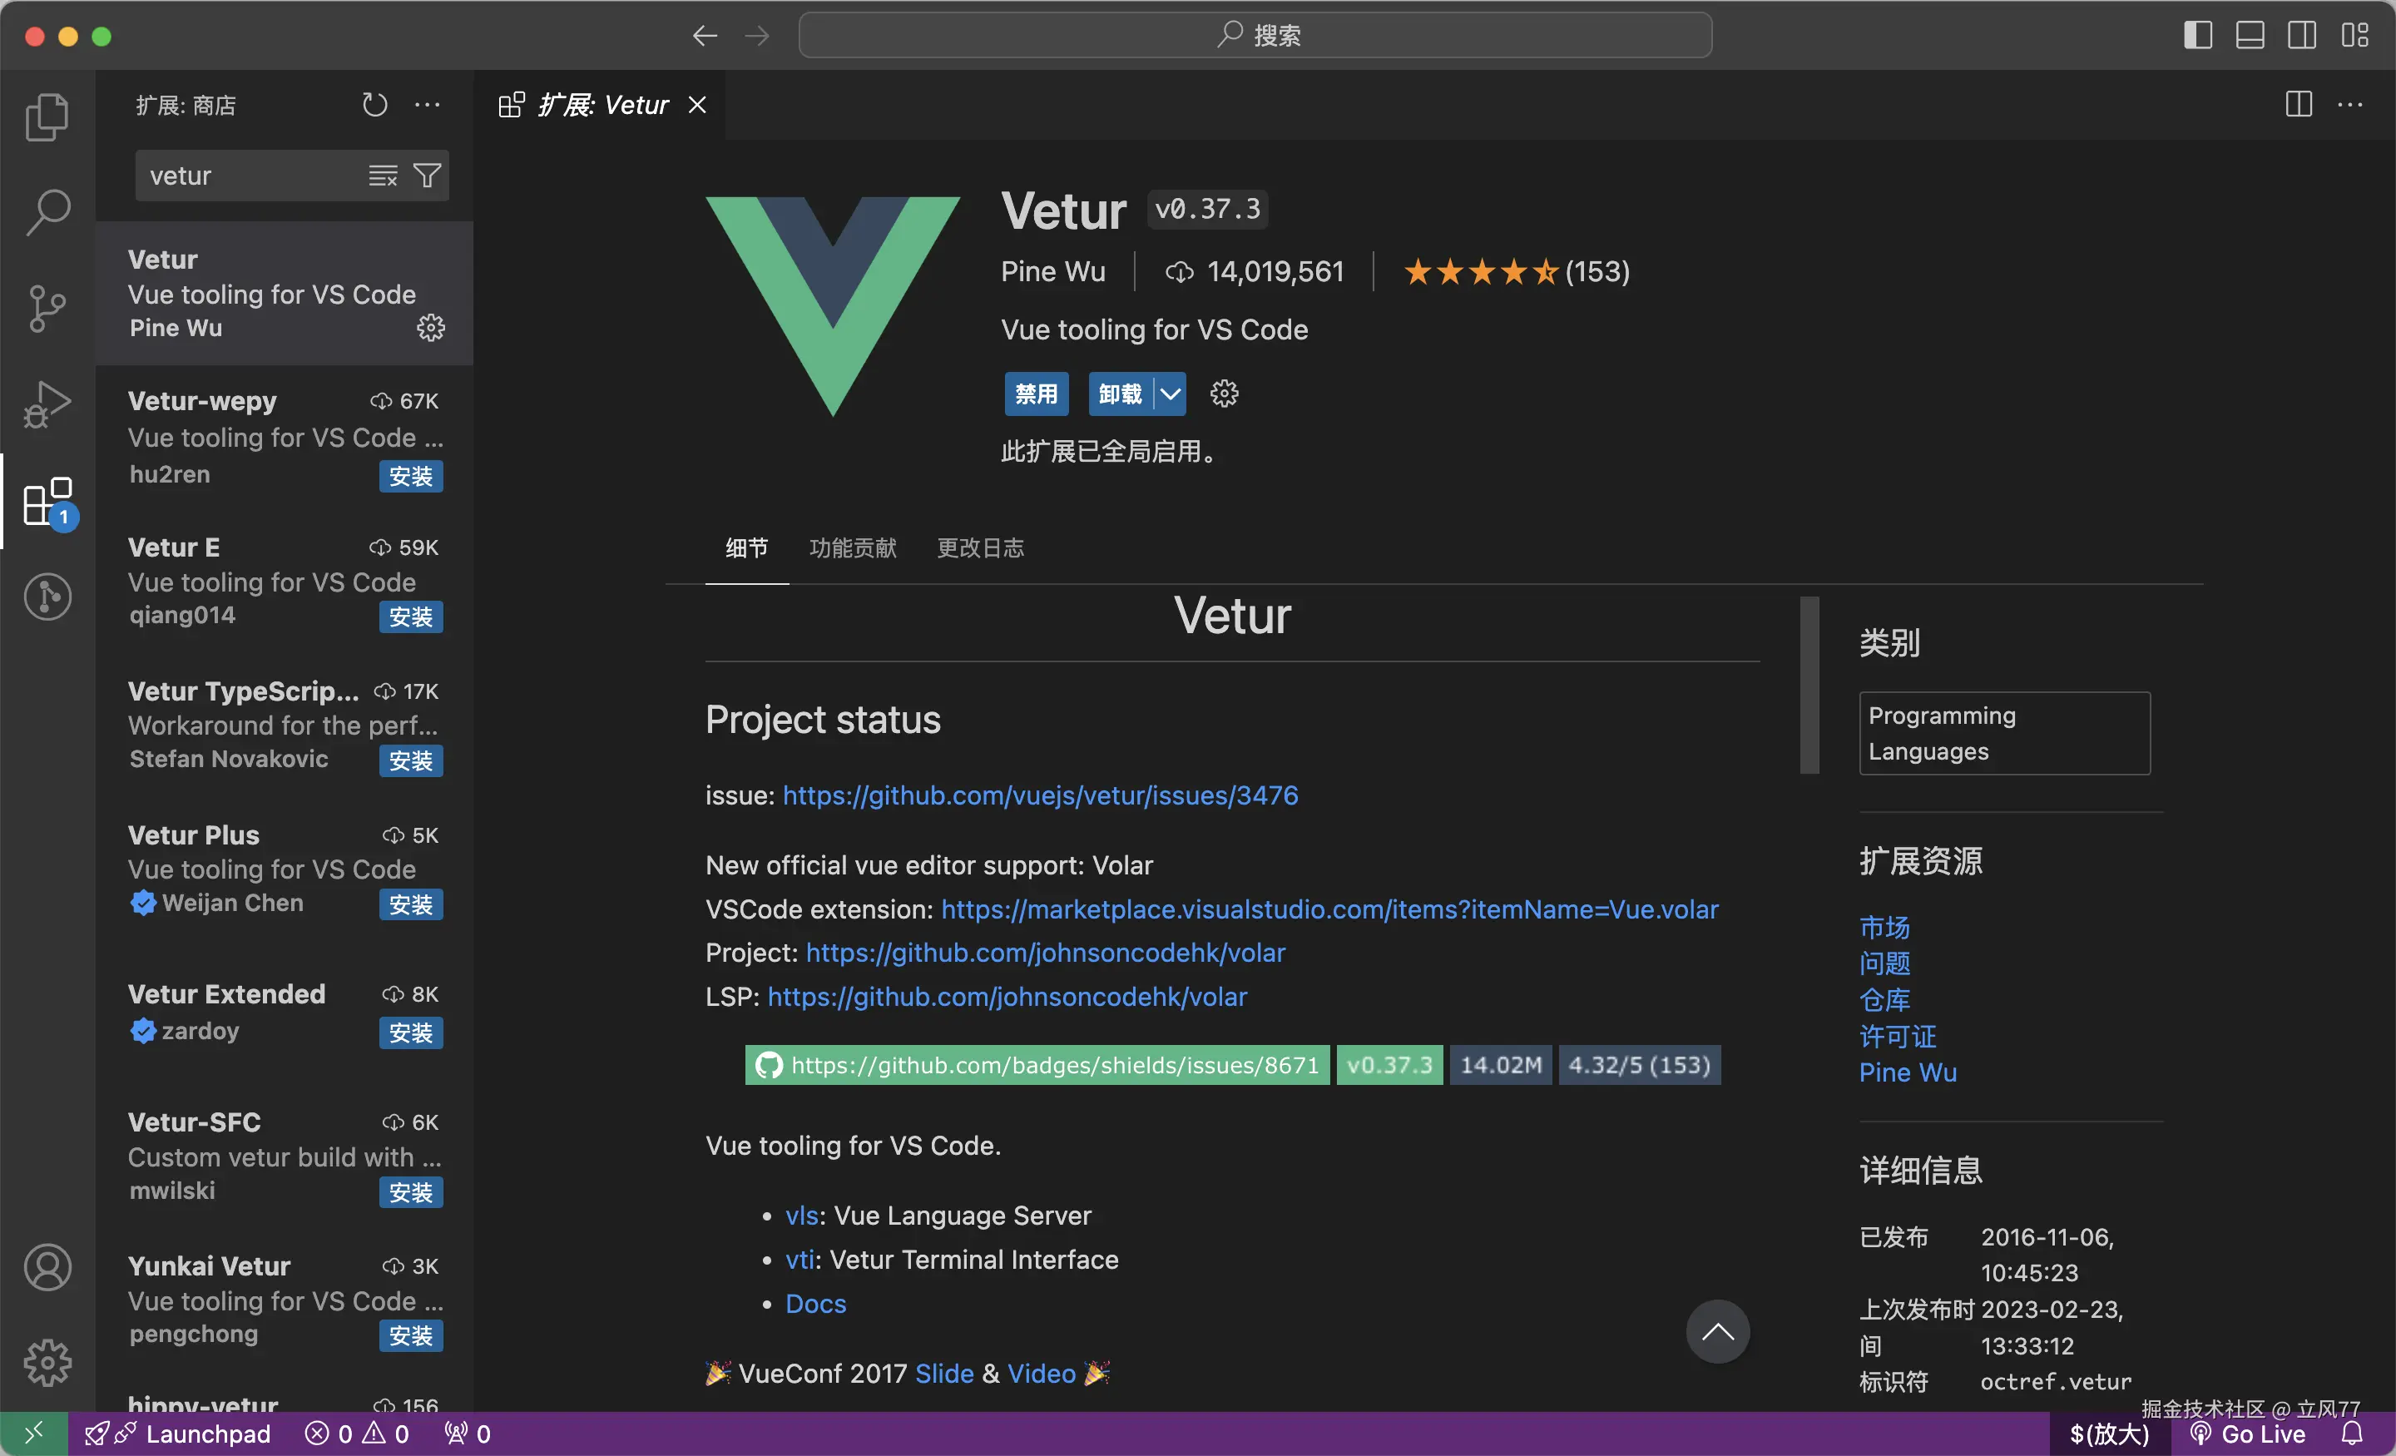Image resolution: width=2396 pixels, height=1456 pixels.
Task: Click the publisher Pine Wu in header
Action: click(x=1053, y=271)
